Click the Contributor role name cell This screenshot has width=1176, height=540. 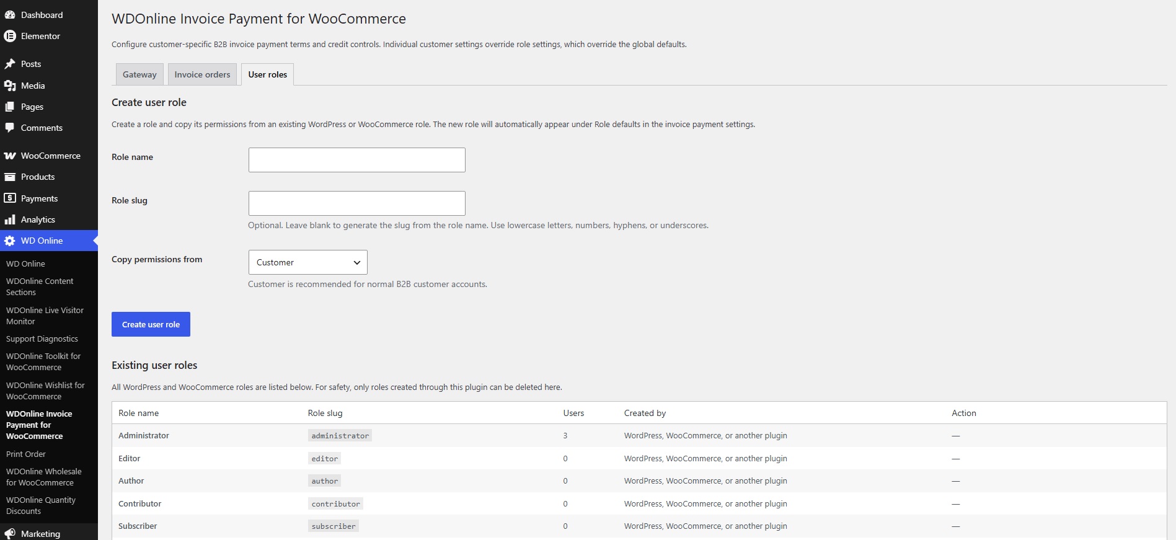140,503
